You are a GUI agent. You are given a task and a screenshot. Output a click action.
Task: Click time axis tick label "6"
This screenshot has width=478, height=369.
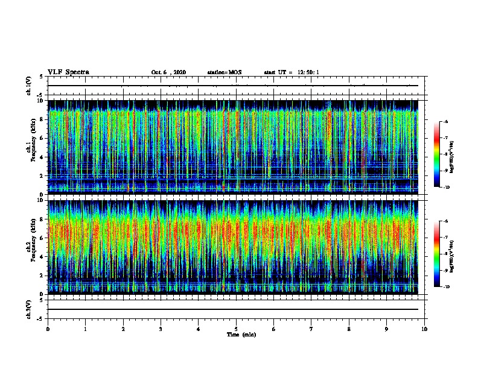274,329
